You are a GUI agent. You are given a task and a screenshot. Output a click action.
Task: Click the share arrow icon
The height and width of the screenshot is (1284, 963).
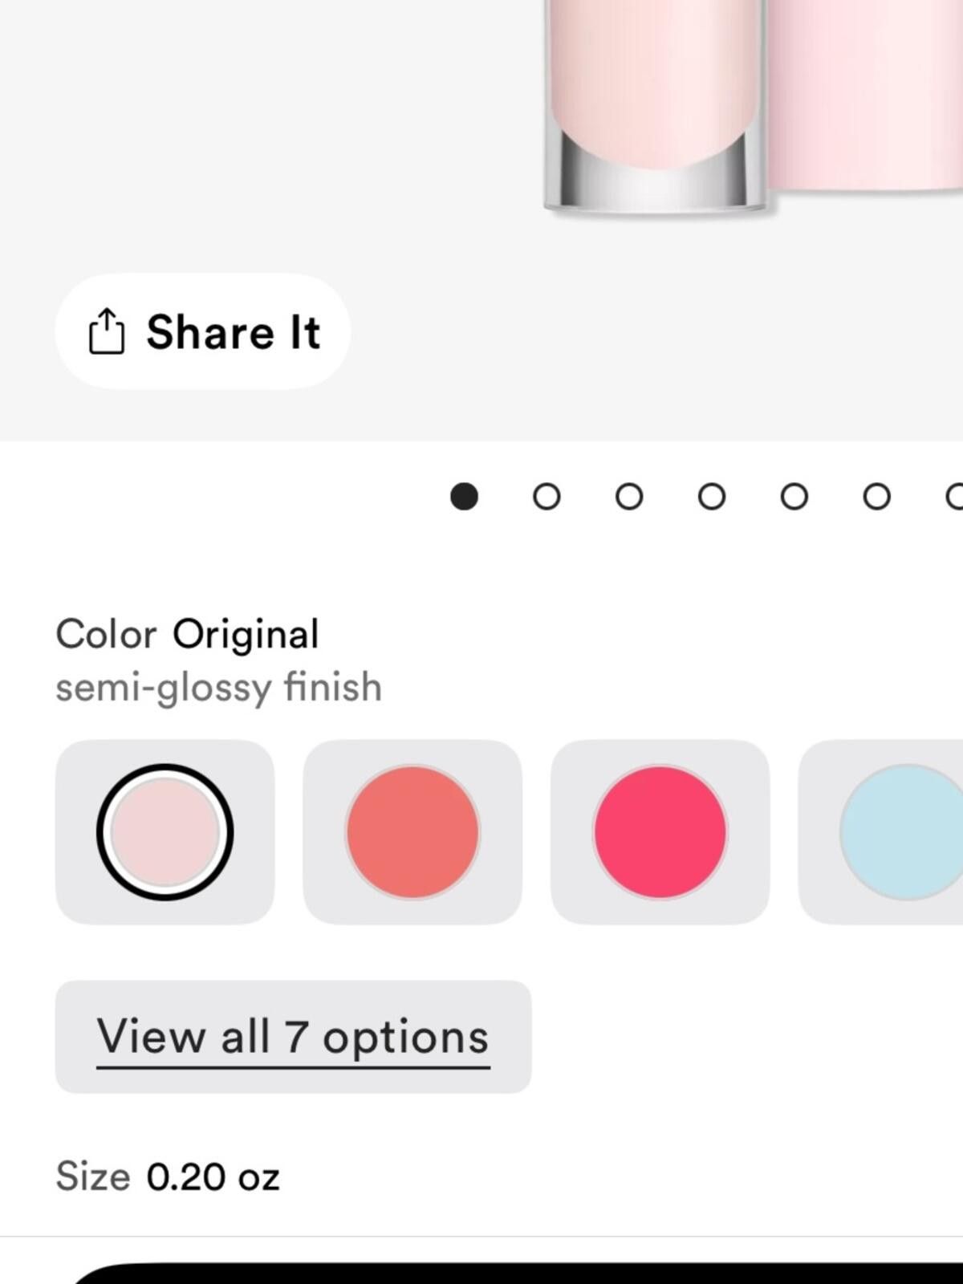106,331
